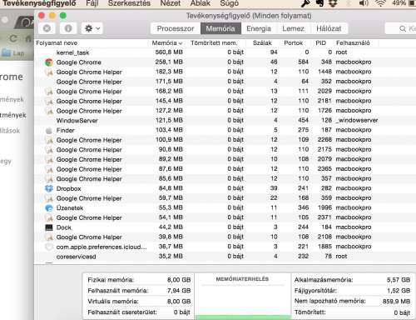Sort by the Folyamat neve column header

pyautogui.click(x=57, y=43)
